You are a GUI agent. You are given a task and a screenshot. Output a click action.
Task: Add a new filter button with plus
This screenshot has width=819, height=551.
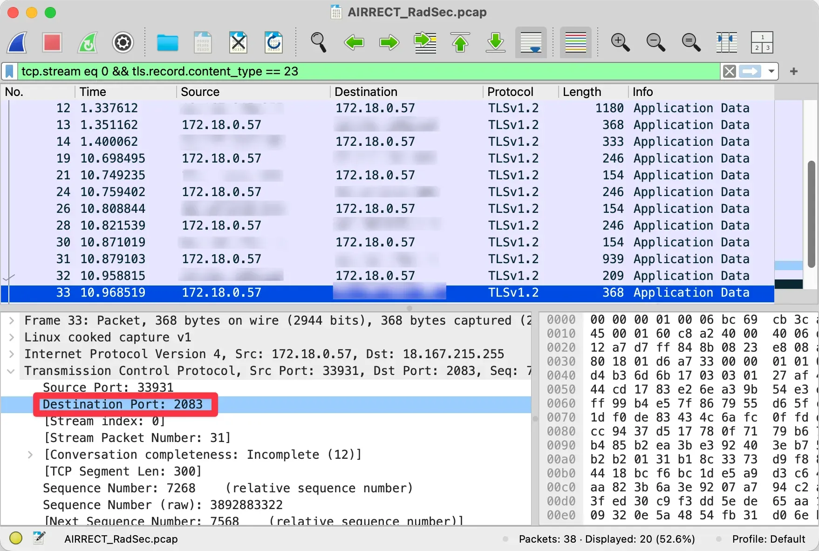(x=794, y=71)
